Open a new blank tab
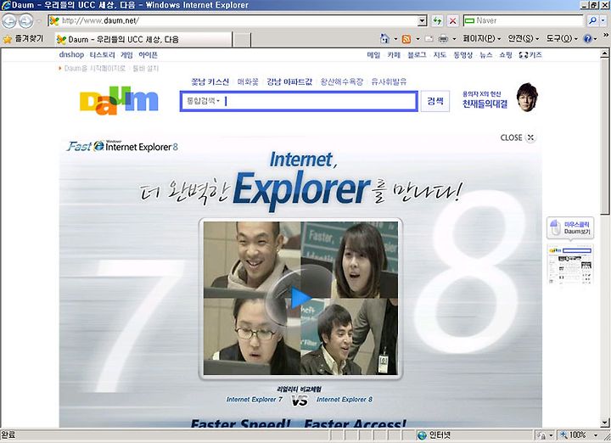 tap(242, 39)
